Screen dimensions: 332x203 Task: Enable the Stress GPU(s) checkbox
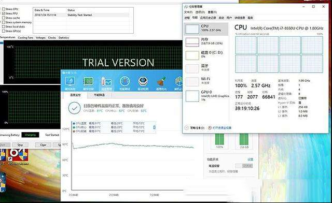click(4, 31)
